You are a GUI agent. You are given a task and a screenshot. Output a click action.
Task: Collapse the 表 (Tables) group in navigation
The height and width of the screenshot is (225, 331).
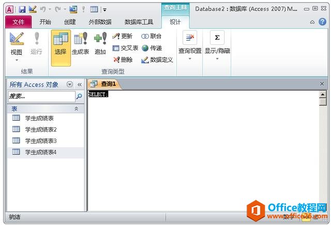click(77, 109)
